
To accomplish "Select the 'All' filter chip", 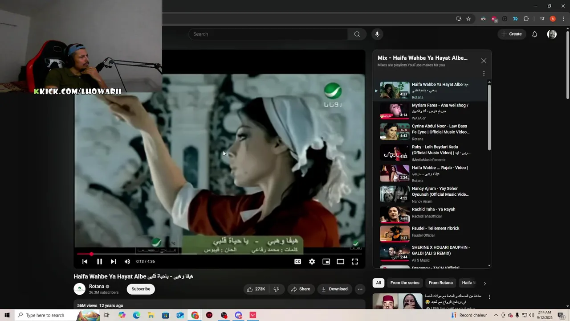I will pos(379,283).
